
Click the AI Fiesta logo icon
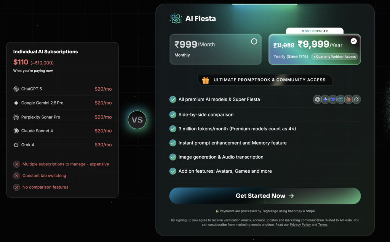tap(176, 18)
